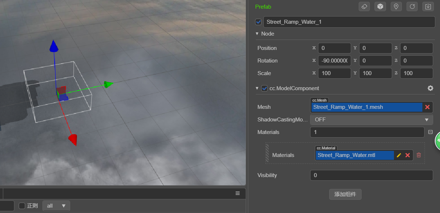Click the Mesh label
This screenshot has height=213, width=440.
pos(264,107)
